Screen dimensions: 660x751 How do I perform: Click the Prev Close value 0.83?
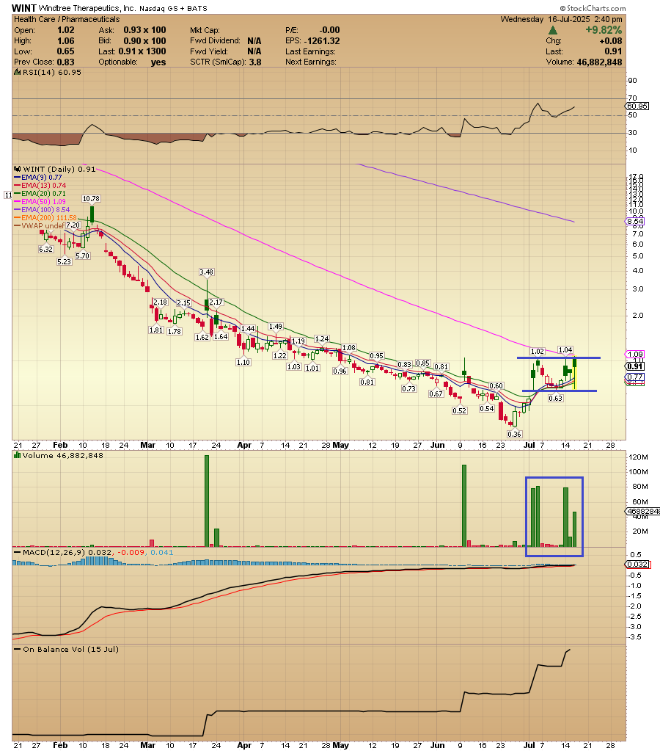coord(65,62)
